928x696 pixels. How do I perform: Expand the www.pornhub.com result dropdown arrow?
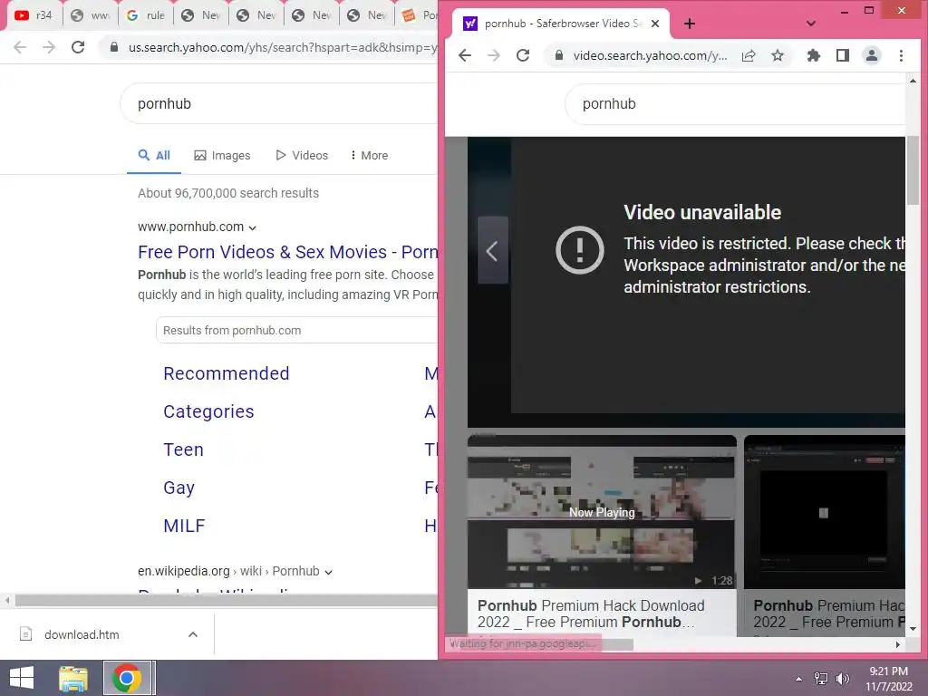(x=253, y=227)
